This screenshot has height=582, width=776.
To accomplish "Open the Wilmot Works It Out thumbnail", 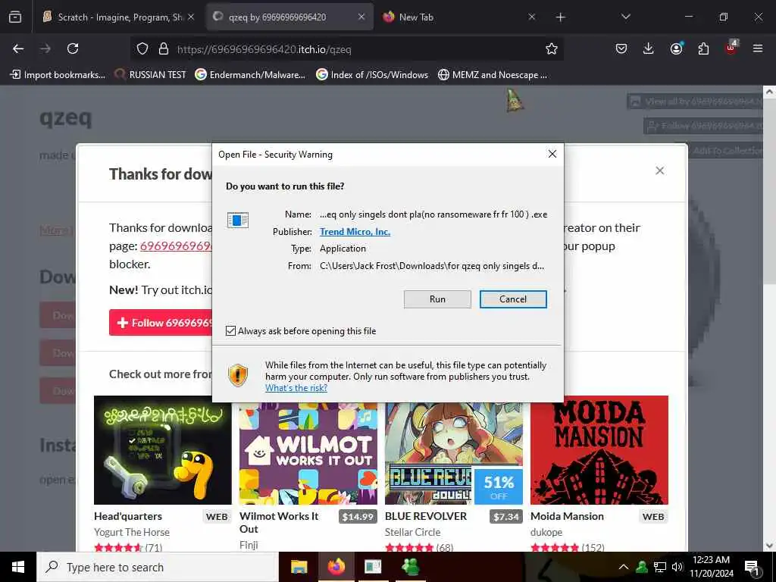I will point(308,453).
